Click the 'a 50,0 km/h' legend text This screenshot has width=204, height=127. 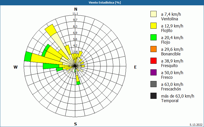[172, 73]
